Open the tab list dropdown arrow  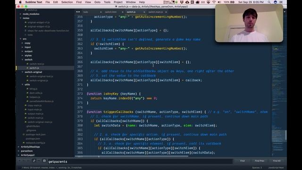click(x=285, y=12)
